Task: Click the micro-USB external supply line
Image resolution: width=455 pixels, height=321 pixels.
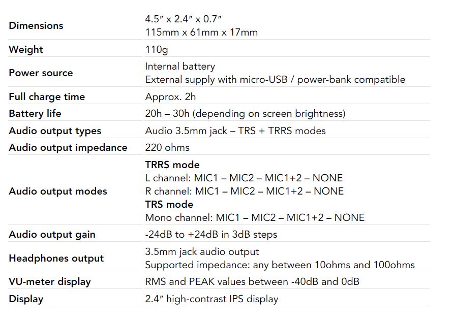Action: click(x=275, y=79)
